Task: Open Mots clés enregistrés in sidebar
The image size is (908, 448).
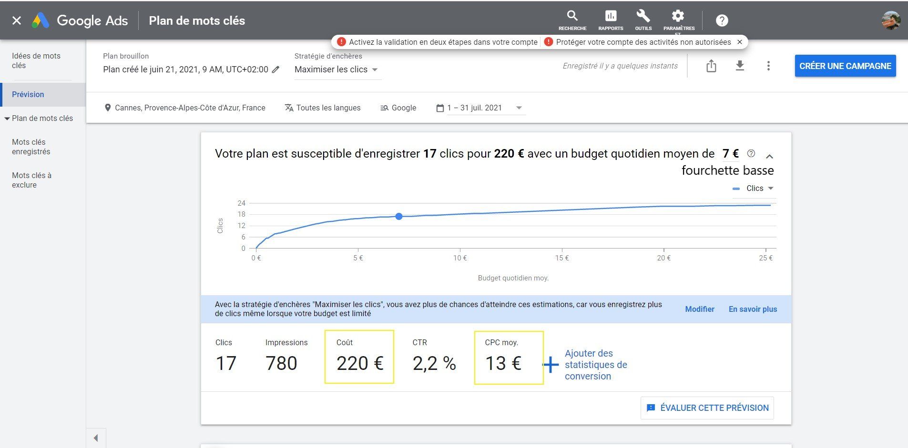Action: [31, 147]
